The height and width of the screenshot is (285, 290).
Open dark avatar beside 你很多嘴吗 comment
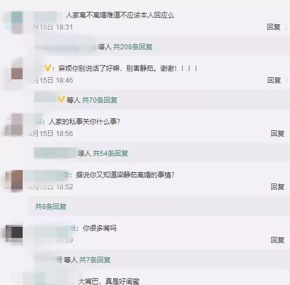17,232
